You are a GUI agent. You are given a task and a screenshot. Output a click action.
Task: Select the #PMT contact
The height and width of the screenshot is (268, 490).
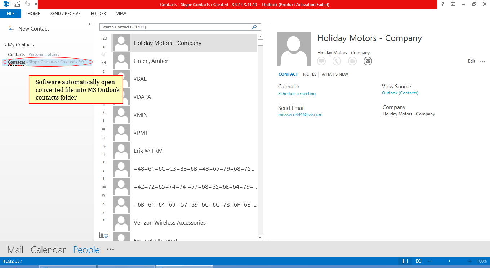(x=184, y=133)
